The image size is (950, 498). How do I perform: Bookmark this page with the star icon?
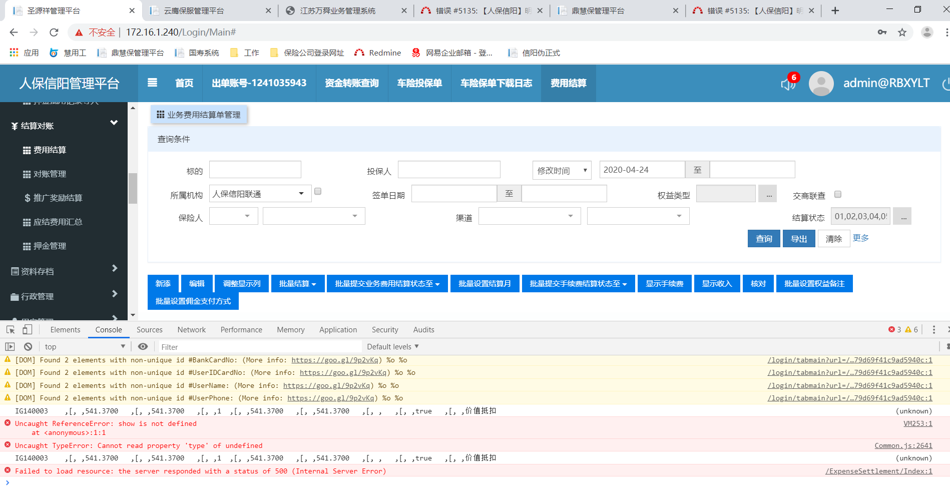[902, 33]
